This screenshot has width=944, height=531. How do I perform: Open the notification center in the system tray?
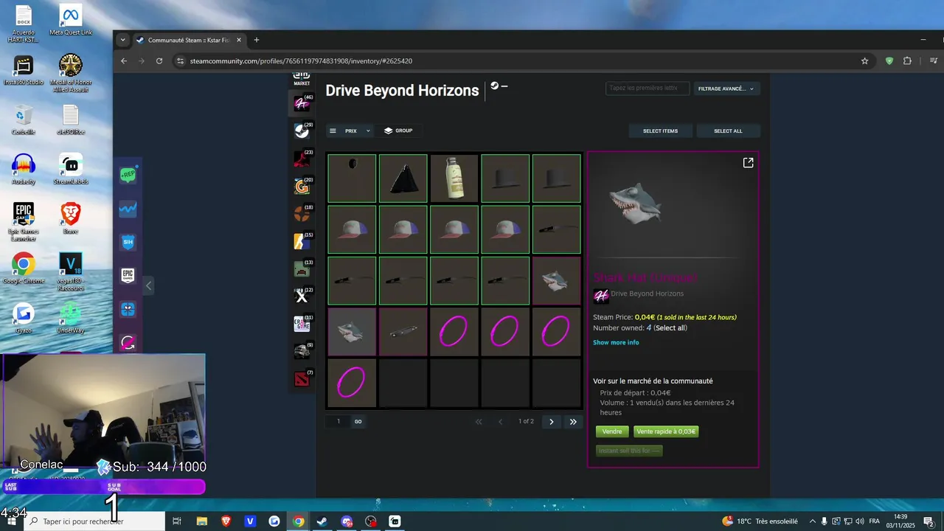929,521
